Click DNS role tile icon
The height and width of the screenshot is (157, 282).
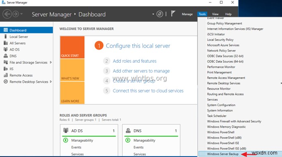click(x=128, y=131)
